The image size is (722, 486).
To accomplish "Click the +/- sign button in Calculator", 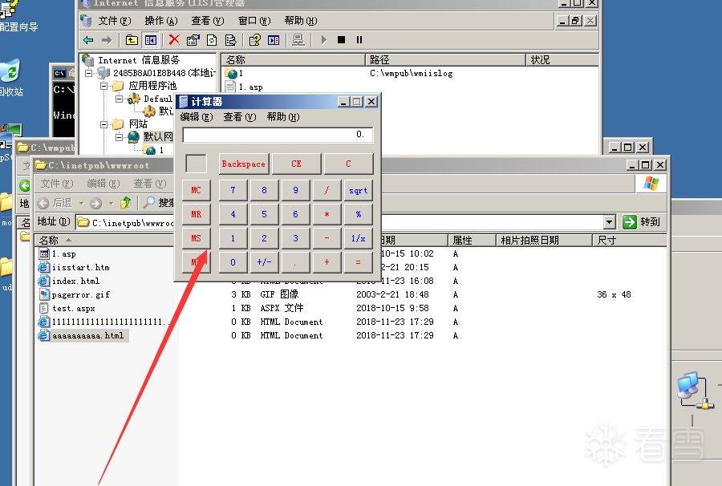I will pos(264,262).
